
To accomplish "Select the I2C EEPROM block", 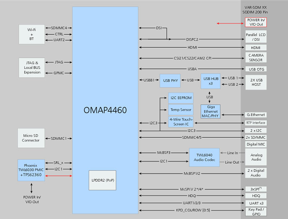I will click(181, 98).
